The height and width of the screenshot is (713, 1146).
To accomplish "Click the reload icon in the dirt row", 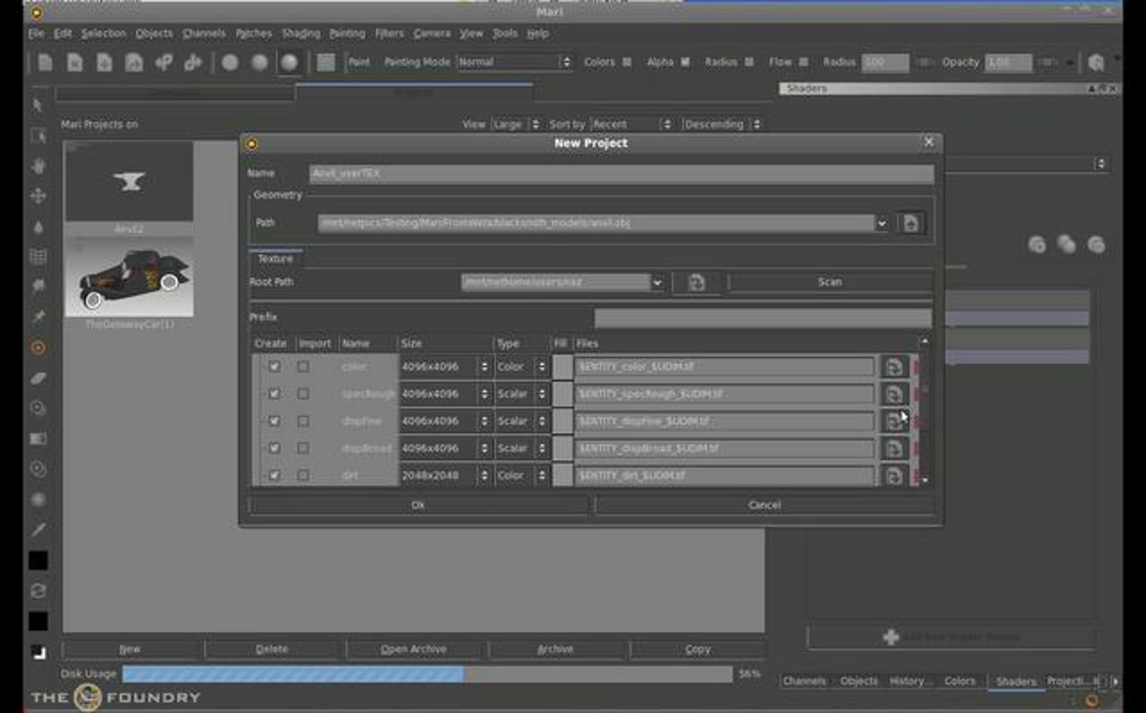I will click(x=894, y=476).
